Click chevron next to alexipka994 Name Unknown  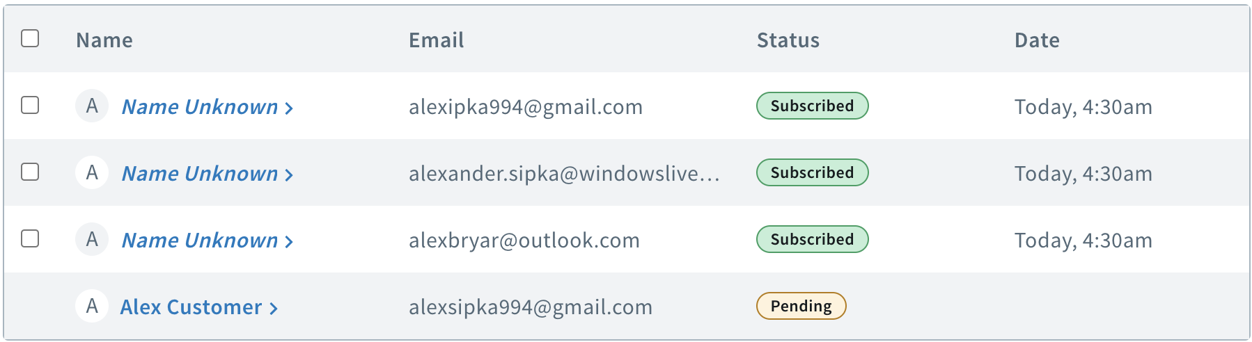pos(289,108)
